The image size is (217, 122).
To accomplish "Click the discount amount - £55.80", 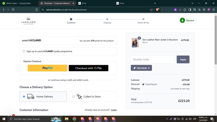I will click(x=185, y=84).
